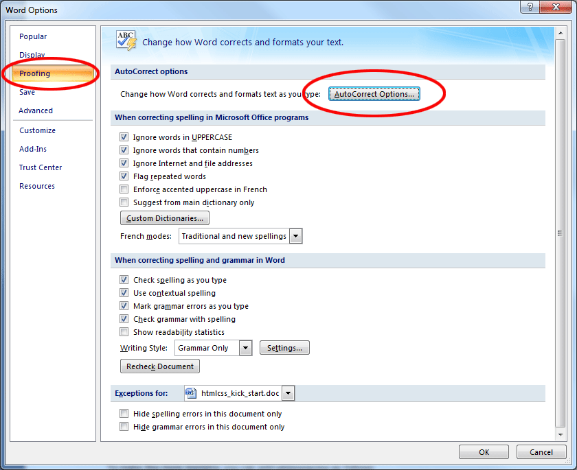Click the 'When correcting spelling and grammar in Word' header
The height and width of the screenshot is (470, 577).
tap(328, 260)
